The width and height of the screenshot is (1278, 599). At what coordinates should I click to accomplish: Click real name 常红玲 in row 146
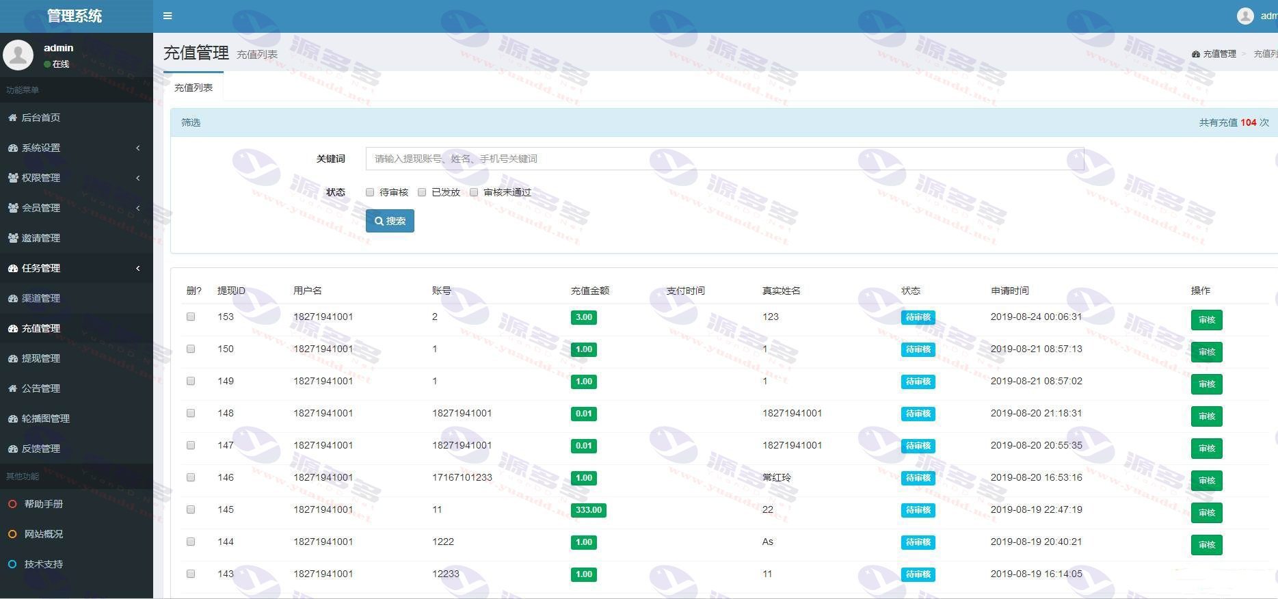(x=777, y=477)
